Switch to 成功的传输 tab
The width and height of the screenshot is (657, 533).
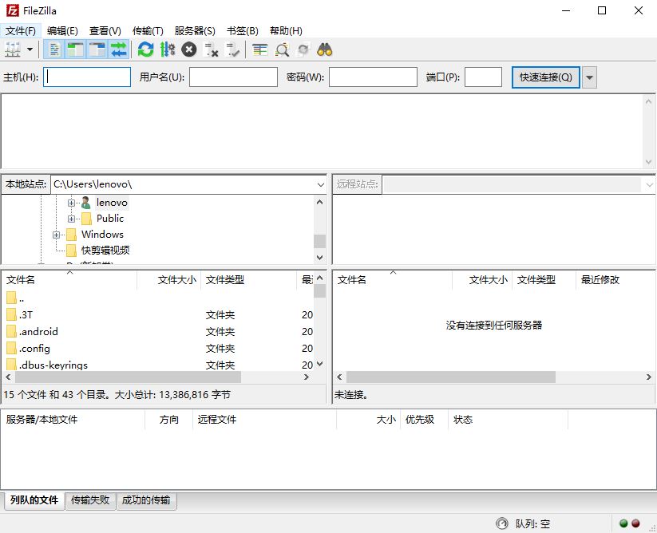[x=146, y=500]
